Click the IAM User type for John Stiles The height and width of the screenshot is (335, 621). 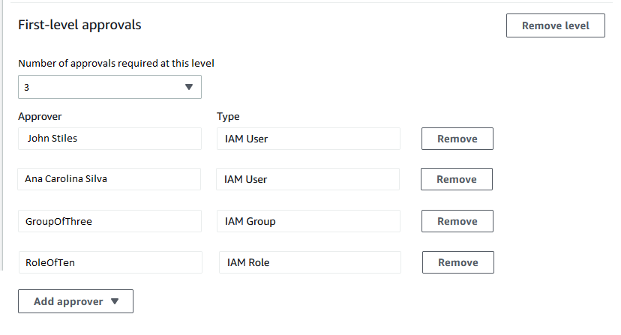pyautogui.click(x=308, y=139)
